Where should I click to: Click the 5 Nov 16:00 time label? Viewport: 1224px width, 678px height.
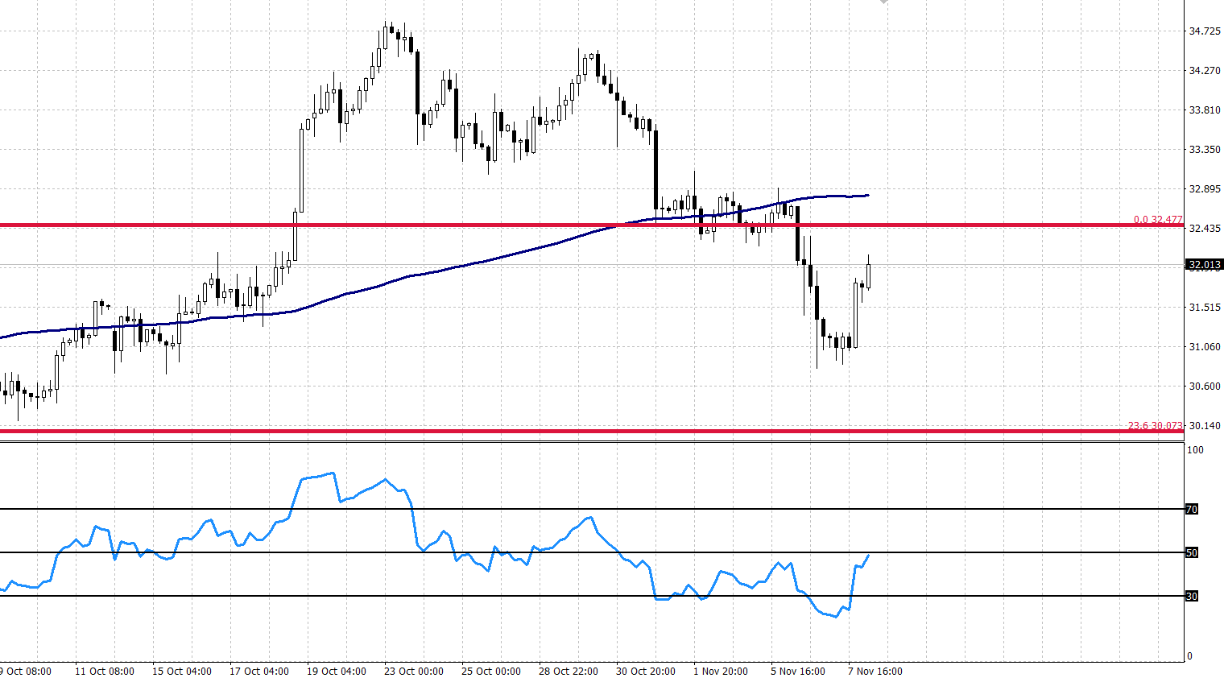pos(798,672)
